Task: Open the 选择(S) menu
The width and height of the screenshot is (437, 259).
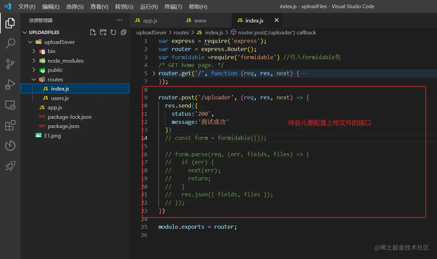Action: (75, 6)
